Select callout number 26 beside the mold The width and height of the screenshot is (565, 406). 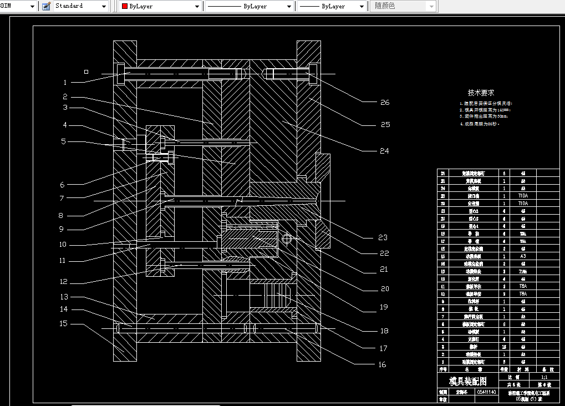pyautogui.click(x=385, y=103)
